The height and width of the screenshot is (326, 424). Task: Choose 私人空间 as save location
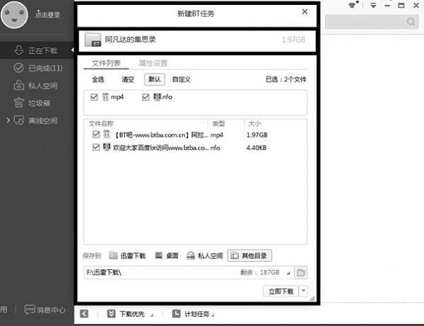[205, 256]
